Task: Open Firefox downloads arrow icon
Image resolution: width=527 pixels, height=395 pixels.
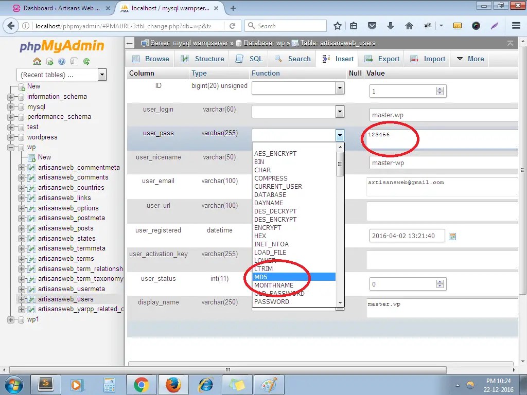Action: (x=390, y=26)
